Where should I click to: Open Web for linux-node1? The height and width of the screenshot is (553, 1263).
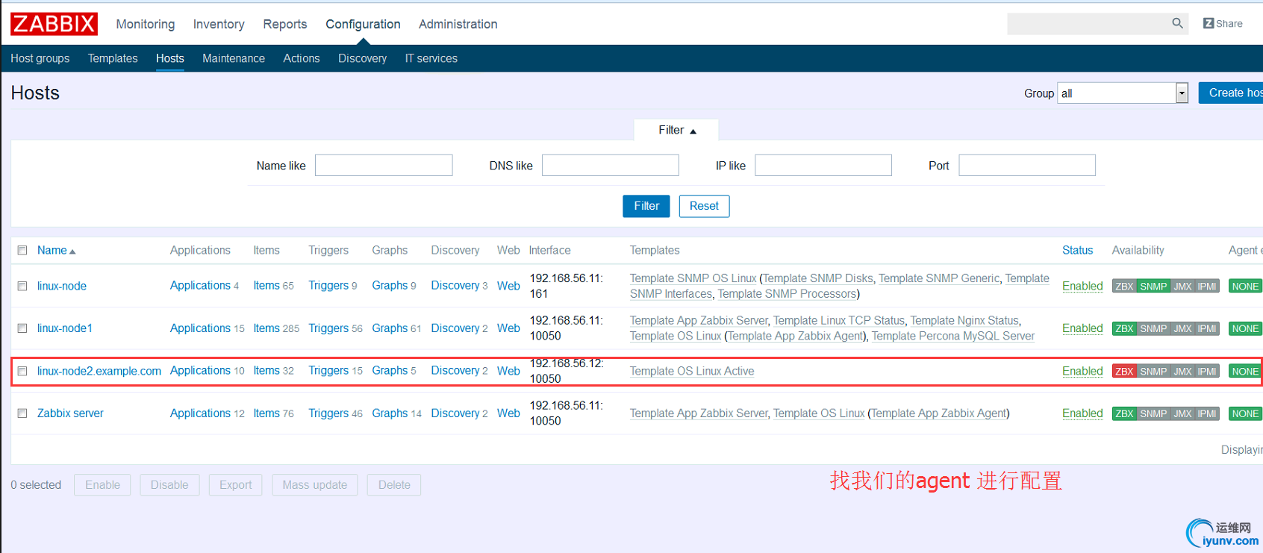pyautogui.click(x=508, y=328)
